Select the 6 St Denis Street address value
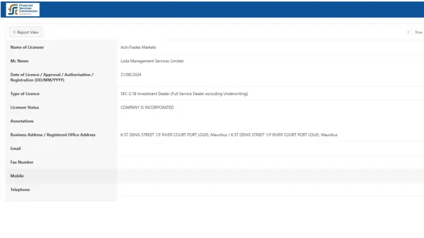Viewport: 424px width, 238px height. click(x=229, y=135)
